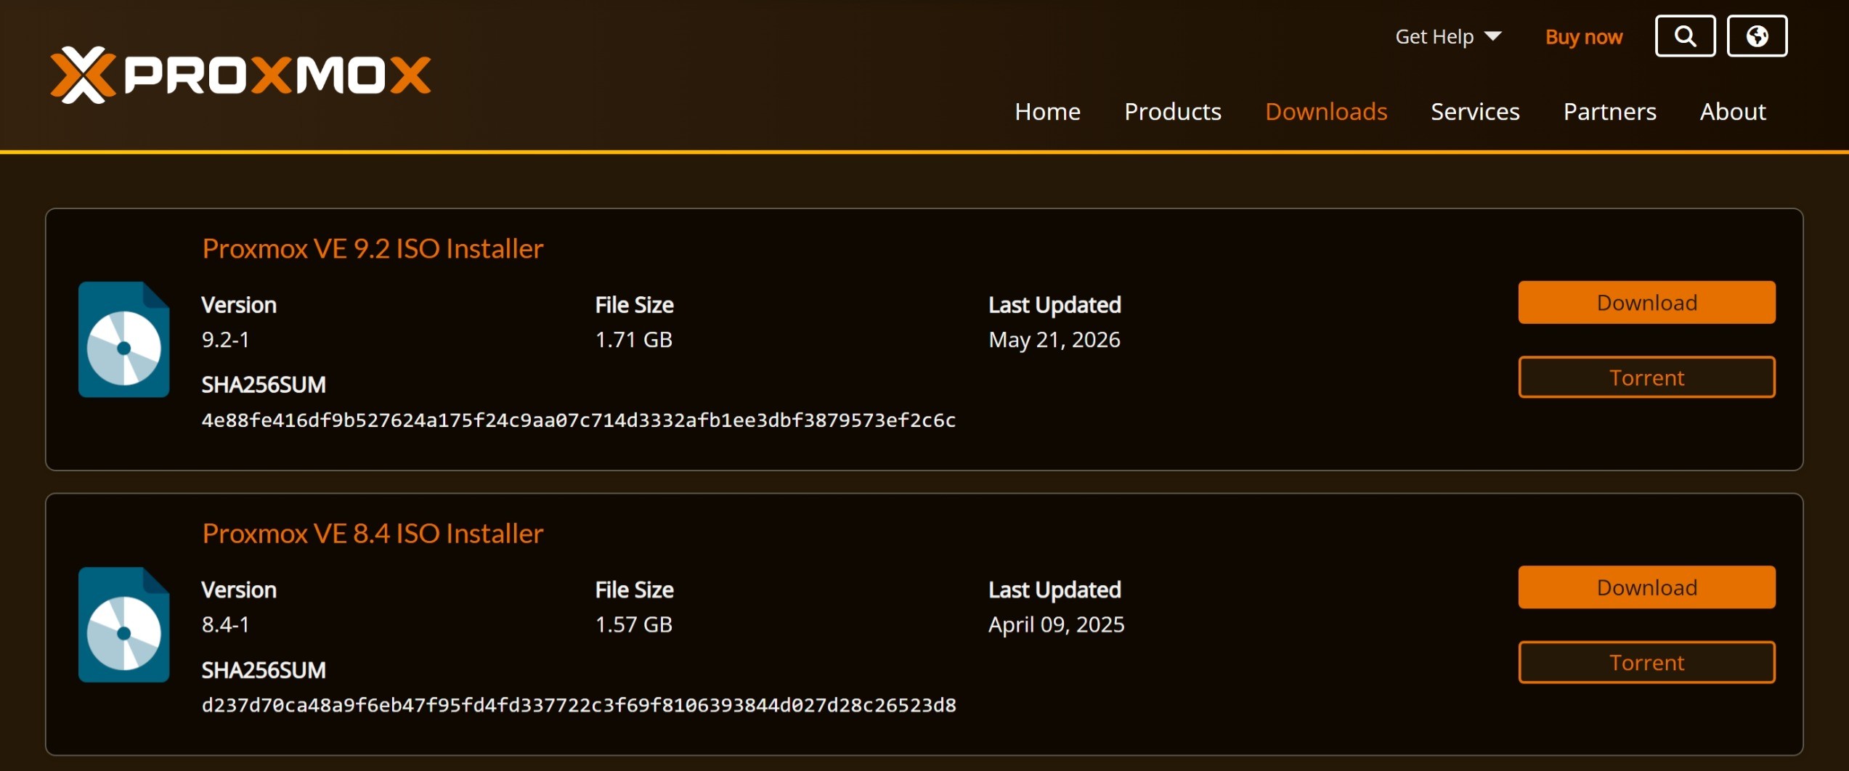1849x771 pixels.
Task: Click the Proxmox logo
Action: click(240, 75)
